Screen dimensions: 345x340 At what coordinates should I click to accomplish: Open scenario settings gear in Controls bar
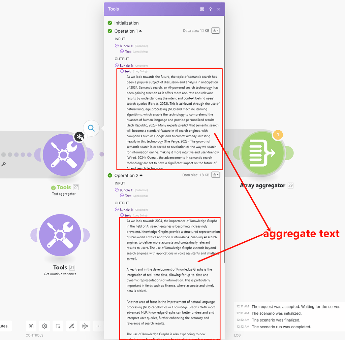click(x=44, y=326)
